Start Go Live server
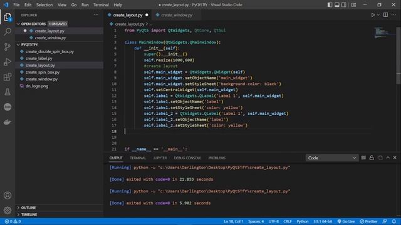Screen dimensions: 401x225 (346, 221)
